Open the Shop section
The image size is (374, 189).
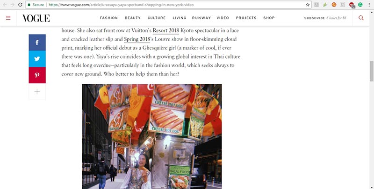click(269, 18)
